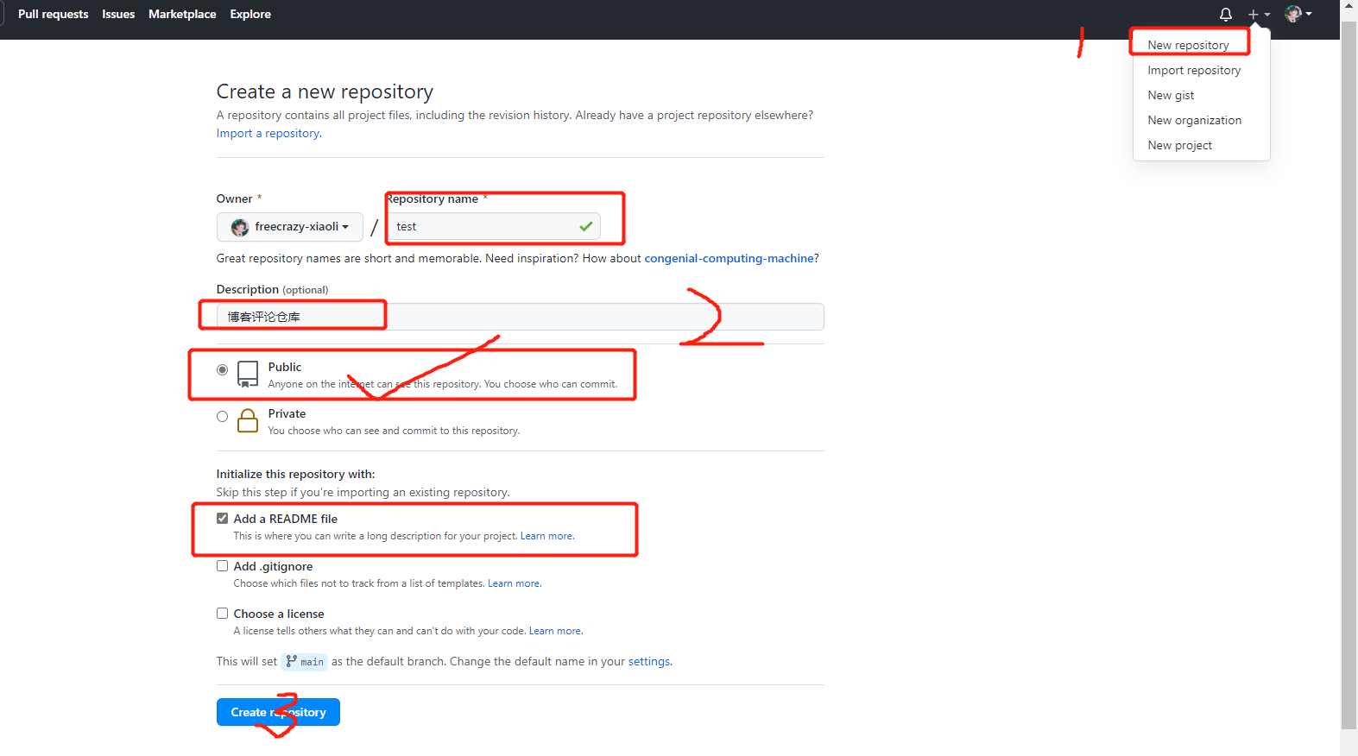The width and height of the screenshot is (1358, 756).
Task: Open Pull requests in top navigation
Action: [x=54, y=14]
